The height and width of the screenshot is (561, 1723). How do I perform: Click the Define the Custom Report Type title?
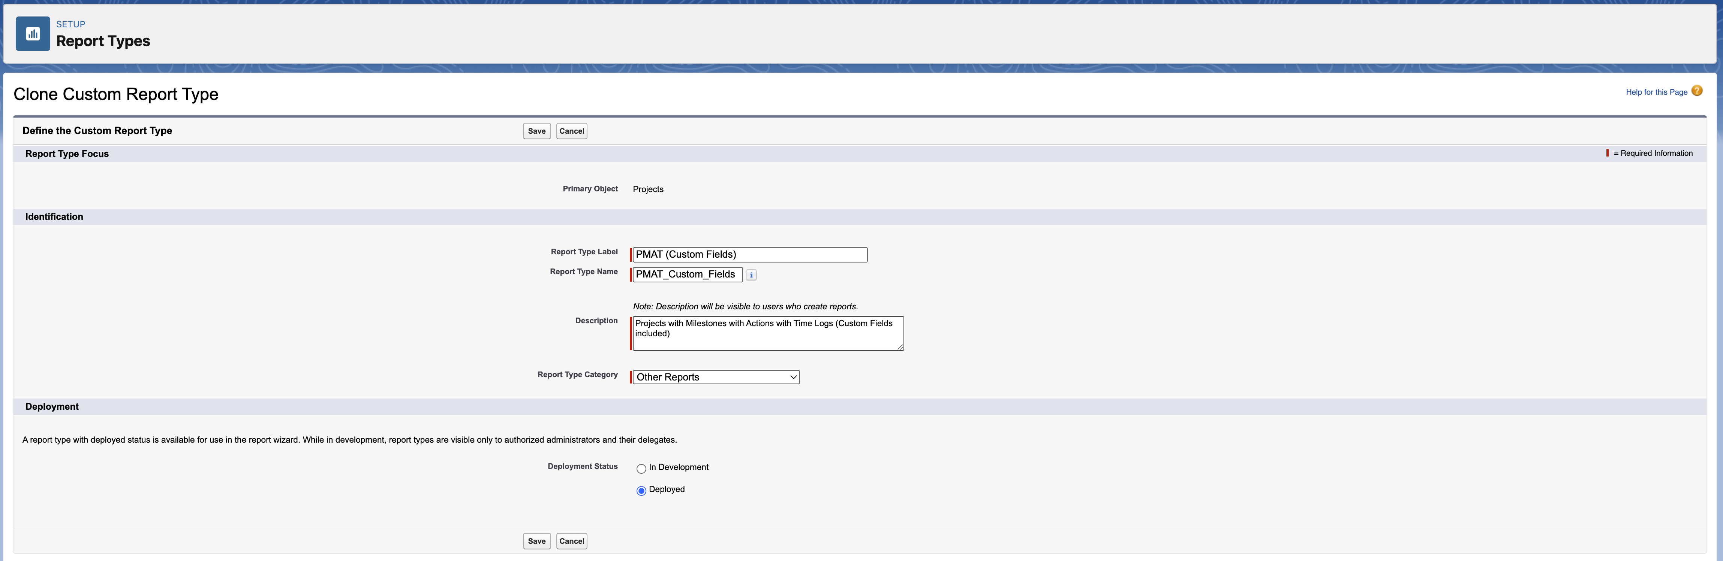[x=97, y=131]
